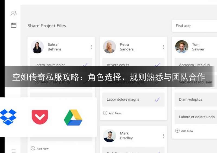Toggle checkmark on Labor dolore magna item
217x153 pixels.
157,99
